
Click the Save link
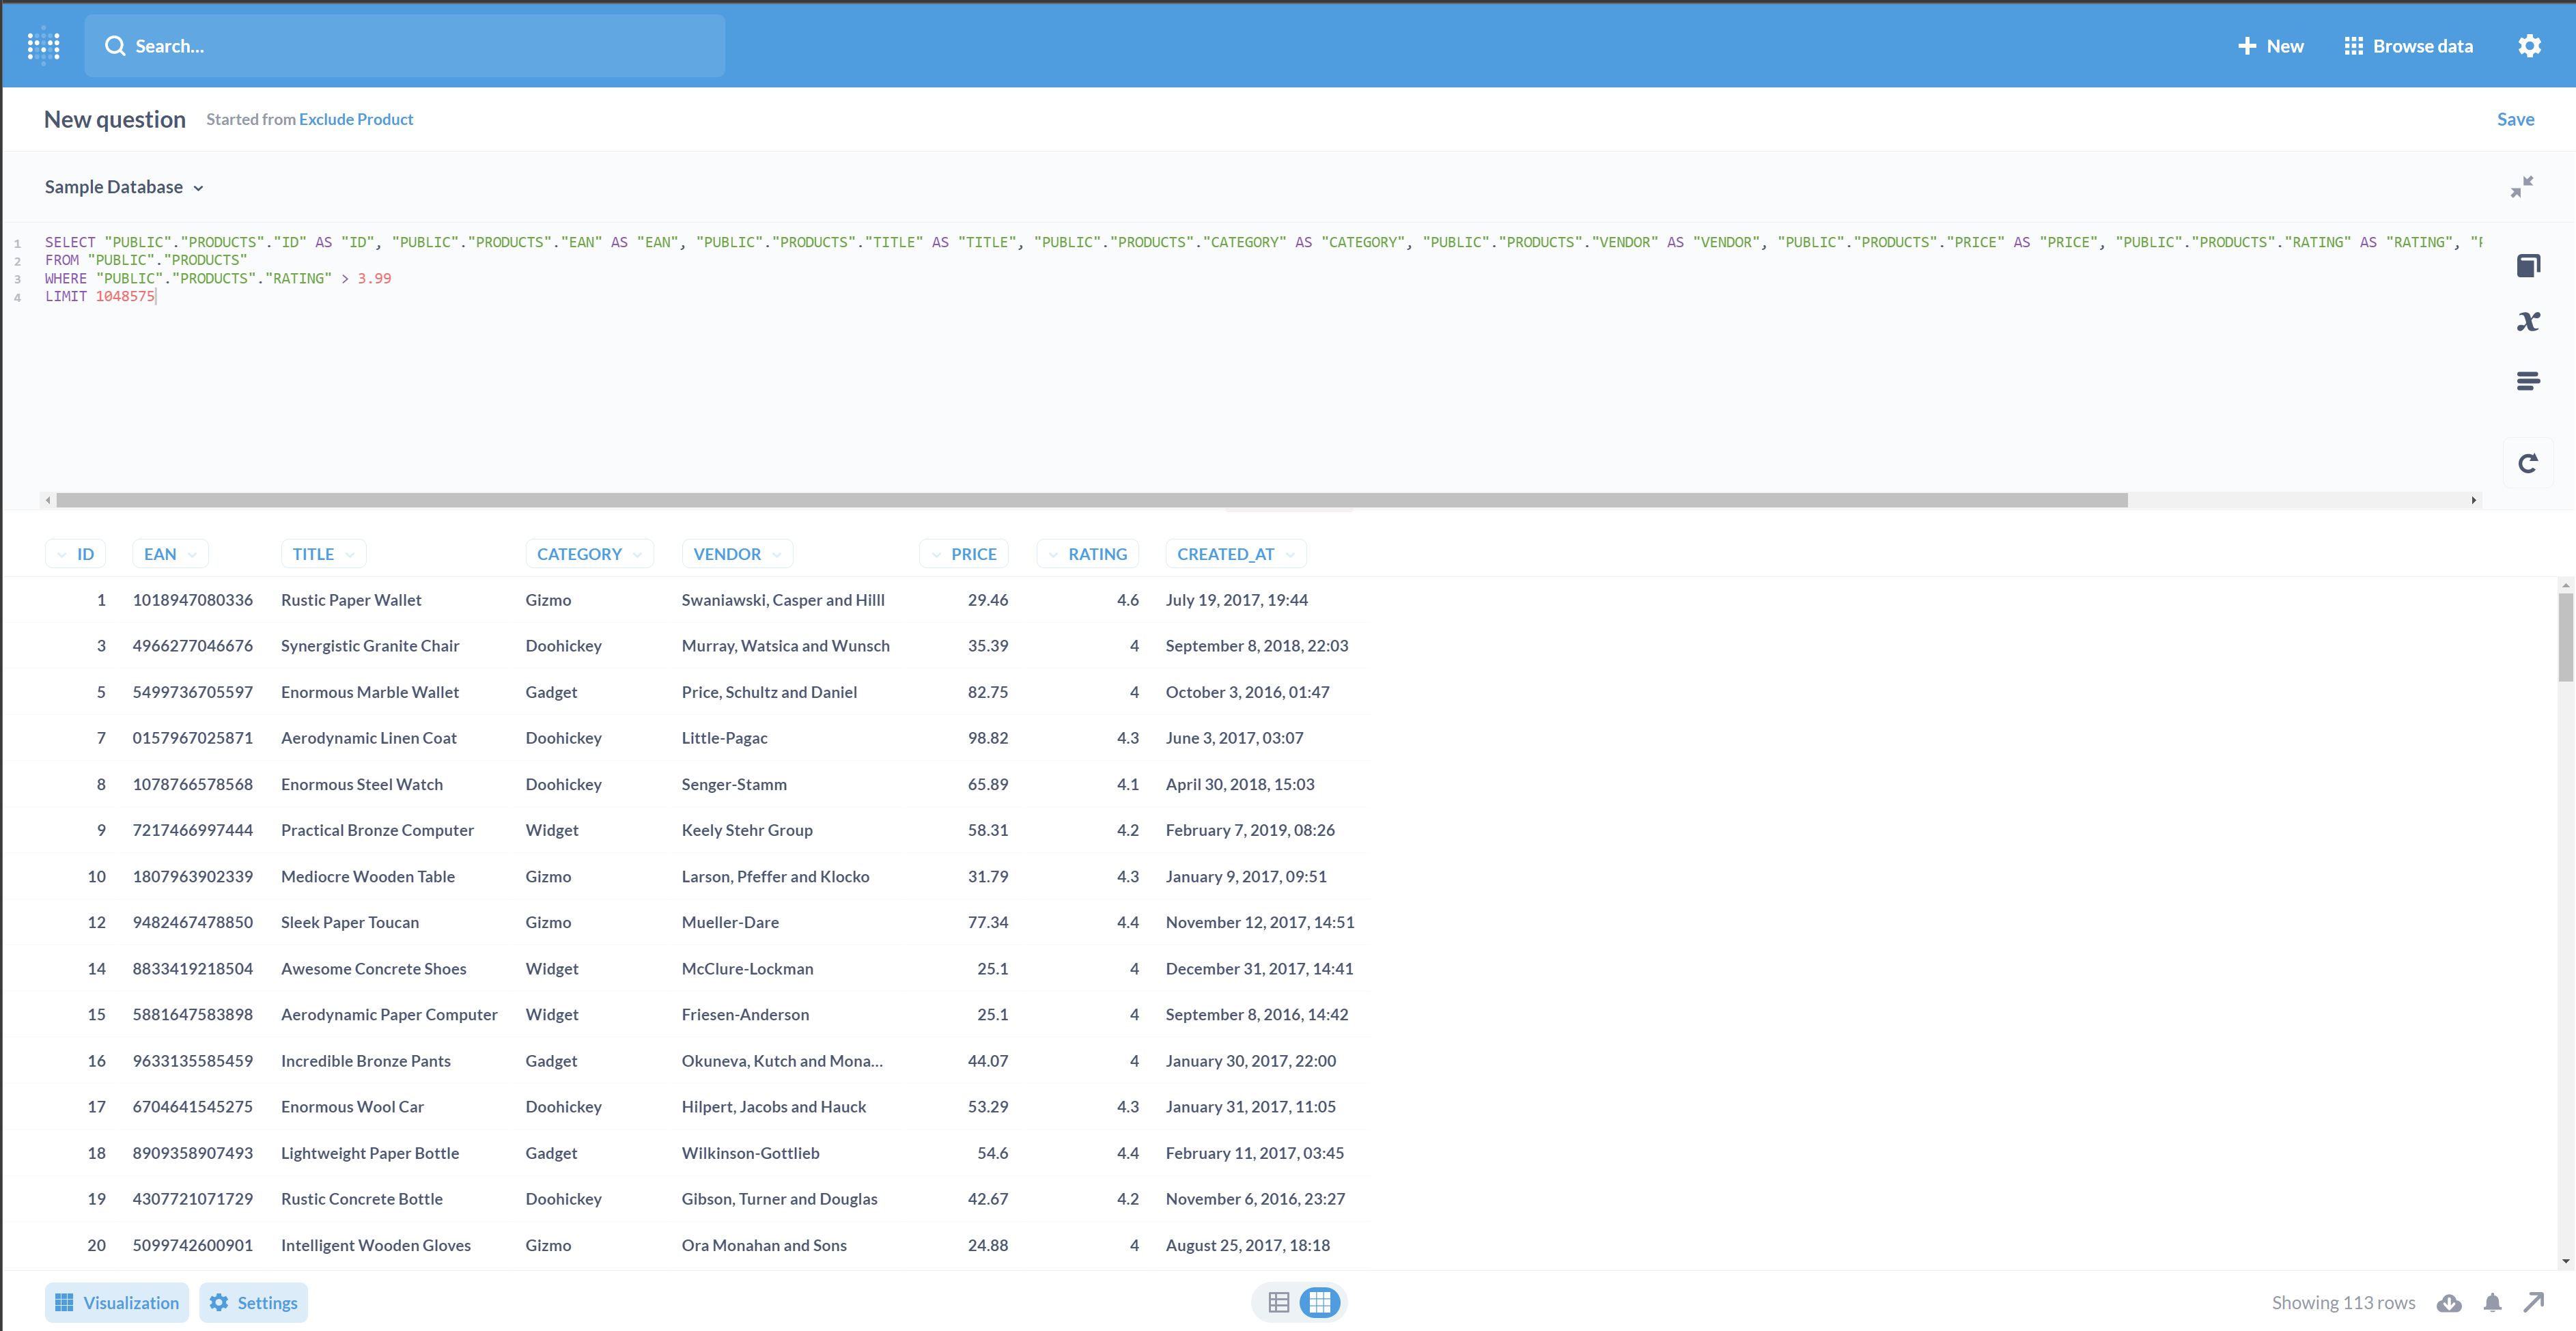2515,119
